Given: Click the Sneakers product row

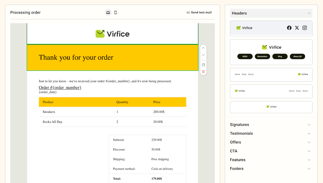Looking at the screenshot, I should [112, 112].
